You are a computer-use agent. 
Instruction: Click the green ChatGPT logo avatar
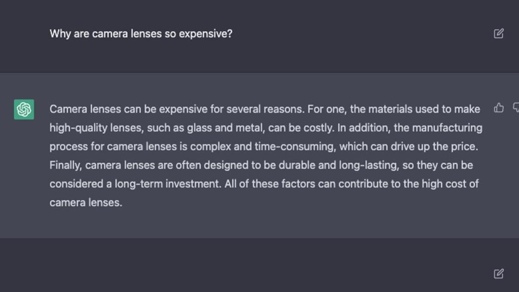24,109
